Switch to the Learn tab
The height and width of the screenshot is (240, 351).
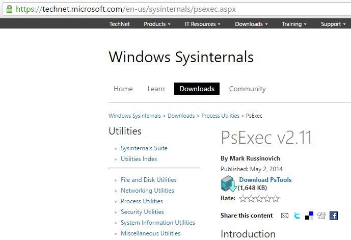156,89
